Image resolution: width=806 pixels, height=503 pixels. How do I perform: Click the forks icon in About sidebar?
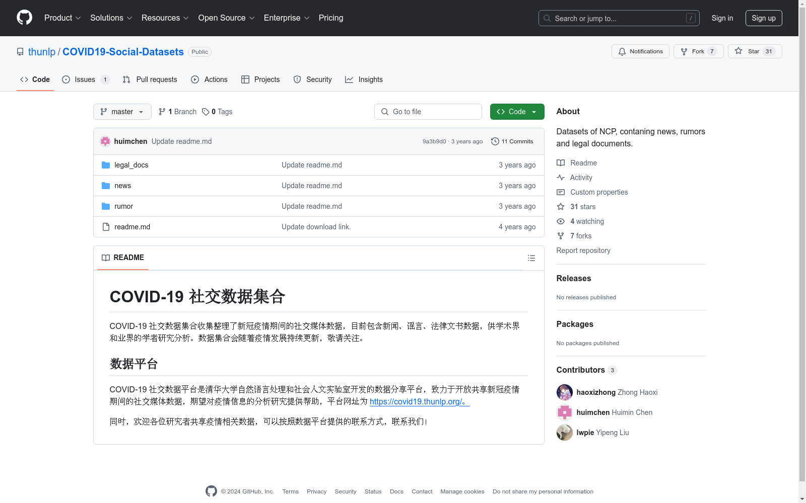(561, 236)
